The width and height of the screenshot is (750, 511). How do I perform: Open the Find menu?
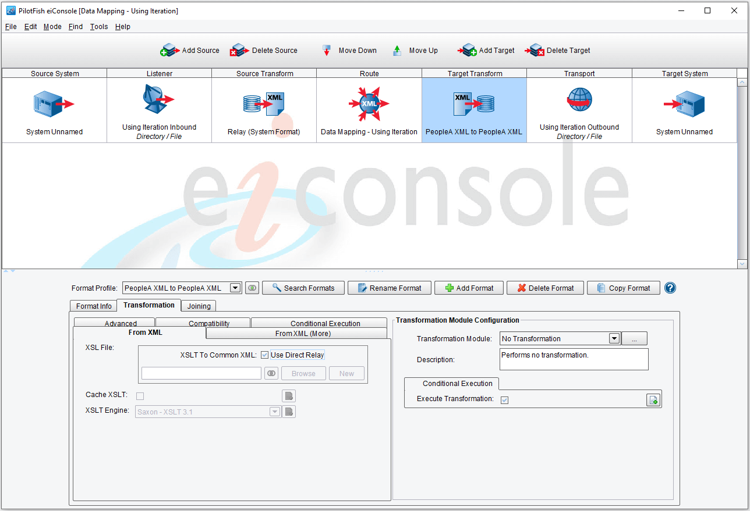point(76,27)
